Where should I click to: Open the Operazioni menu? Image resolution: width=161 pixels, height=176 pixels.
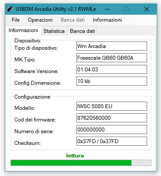coord(40,20)
